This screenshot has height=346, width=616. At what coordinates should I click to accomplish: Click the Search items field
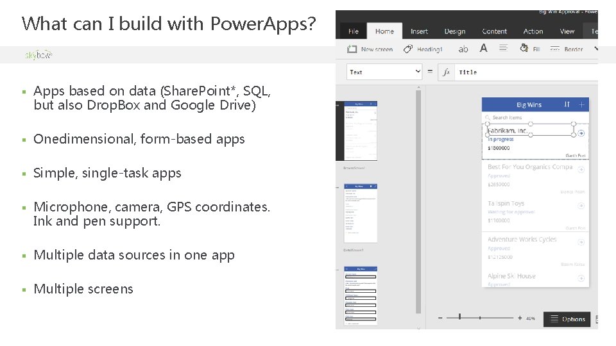(535, 117)
